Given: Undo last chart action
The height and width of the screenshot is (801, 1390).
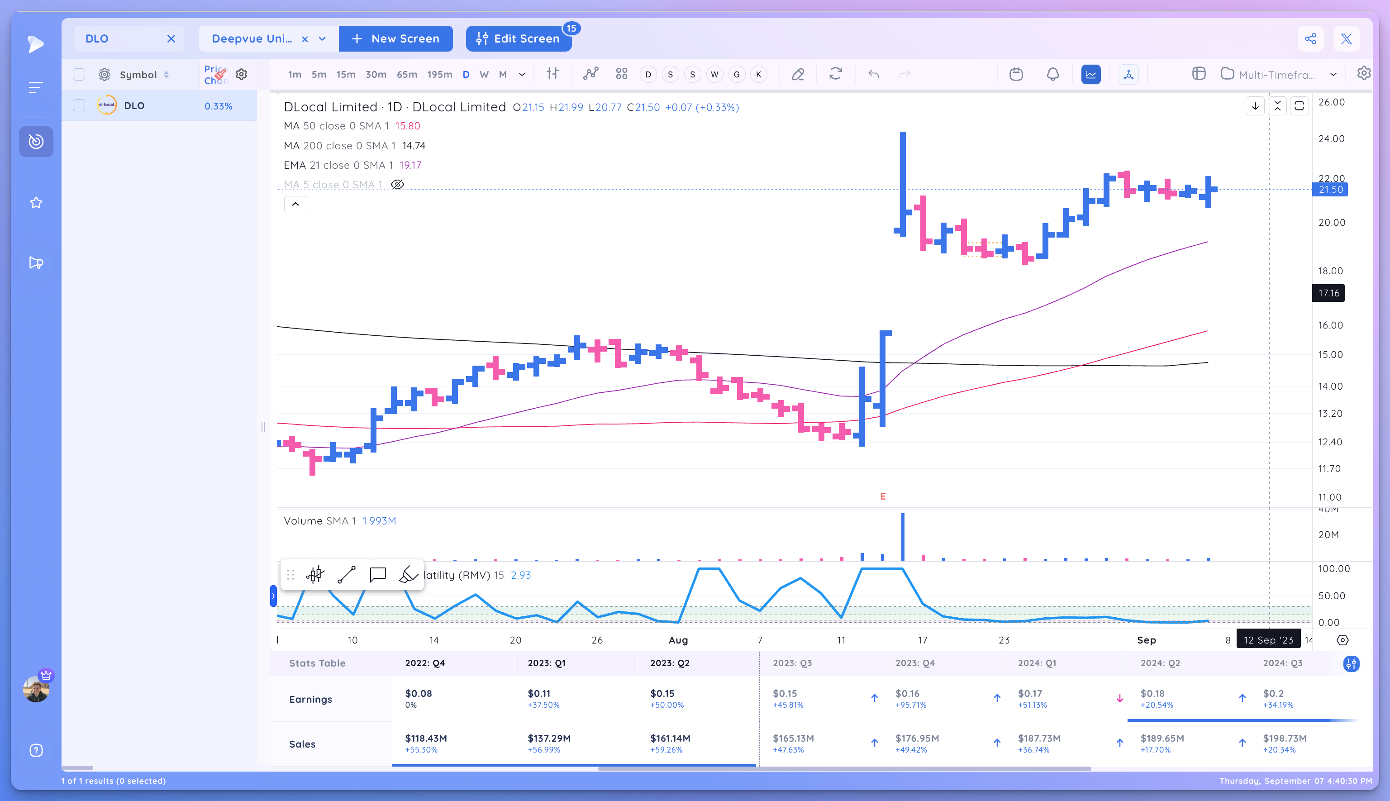Looking at the screenshot, I should click(x=873, y=74).
